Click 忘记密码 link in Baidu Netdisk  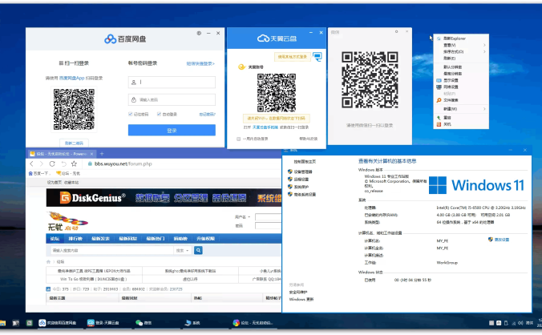click(208, 115)
